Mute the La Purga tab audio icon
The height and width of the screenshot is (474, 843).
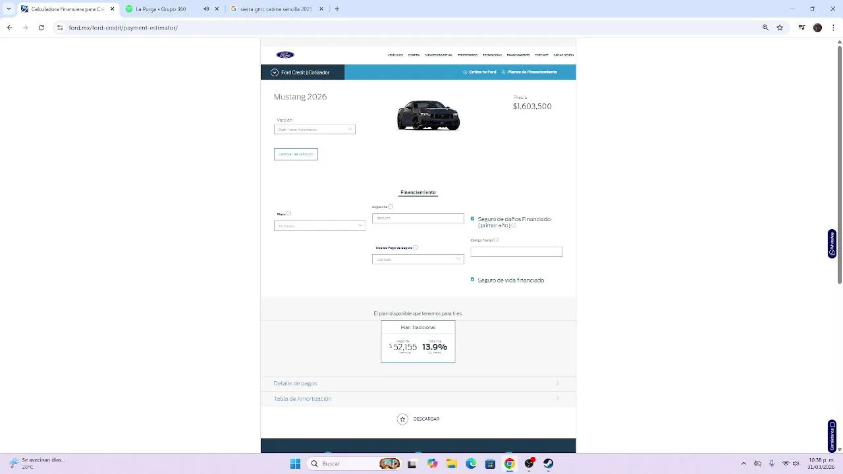click(206, 9)
